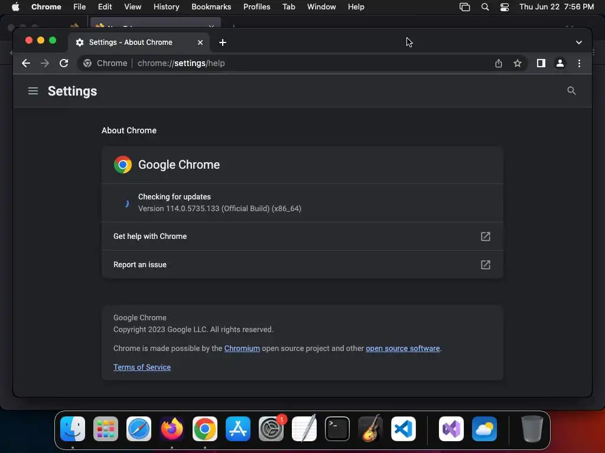
Task: Open the Settings hamburger menu
Action: click(33, 91)
